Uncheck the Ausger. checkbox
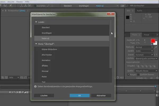 point(128,74)
